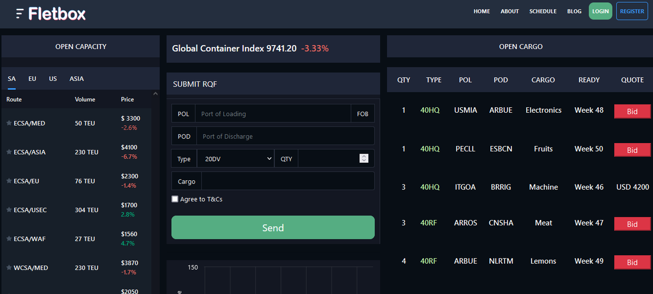Click the CNSHA destination cell

[x=501, y=223]
